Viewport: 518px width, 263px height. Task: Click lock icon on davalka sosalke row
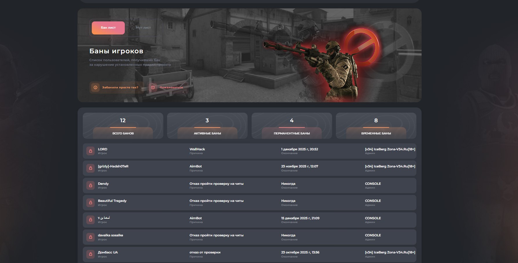point(90,237)
